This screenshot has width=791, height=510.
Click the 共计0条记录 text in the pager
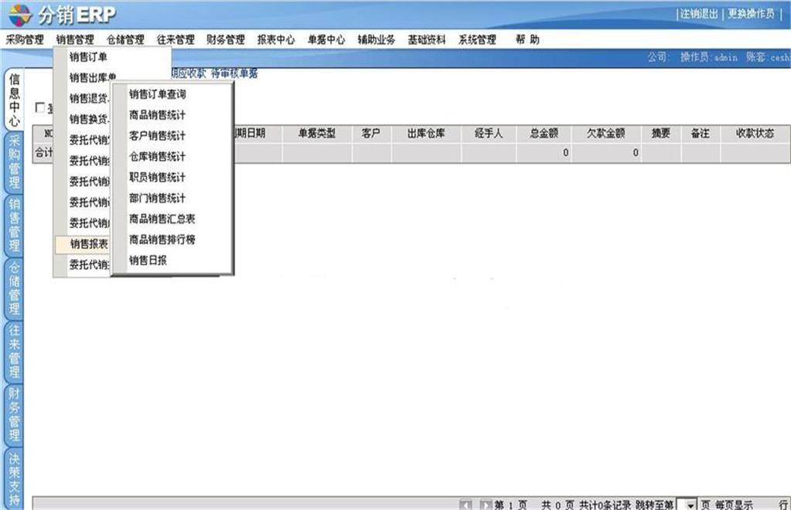(605, 505)
